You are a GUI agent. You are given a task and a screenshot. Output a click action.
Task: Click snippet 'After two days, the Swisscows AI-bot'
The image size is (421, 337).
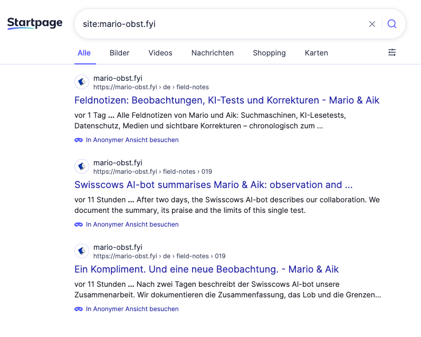point(227,205)
